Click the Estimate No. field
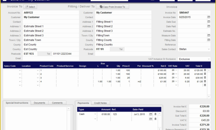Viewport: 216px width, 130px height. click(x=194, y=31)
